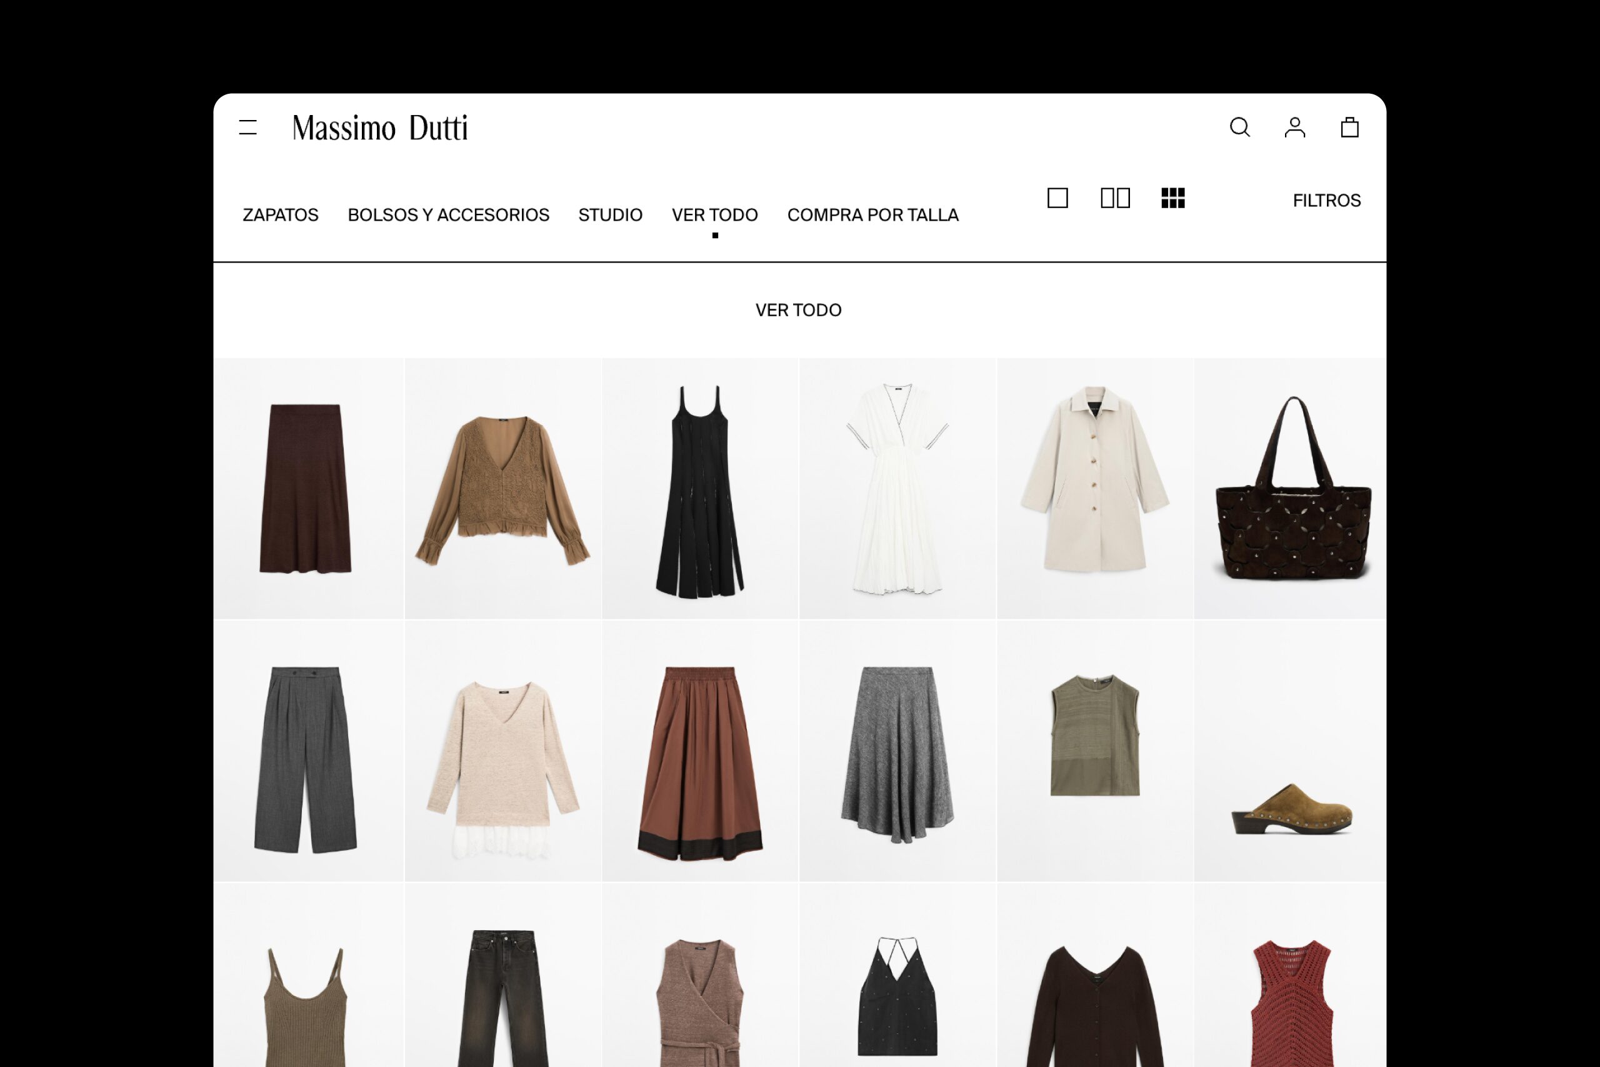
Task: Select the compact multi-grid view icon
Action: click(1174, 199)
